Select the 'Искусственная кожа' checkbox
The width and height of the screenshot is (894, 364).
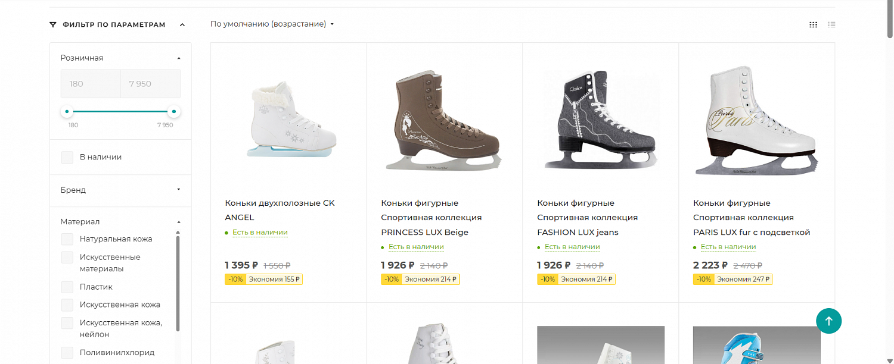(x=67, y=305)
